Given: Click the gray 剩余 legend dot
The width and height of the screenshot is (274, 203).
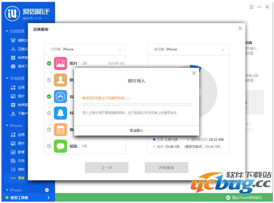Looking at the screenshot, I should 154,146.
